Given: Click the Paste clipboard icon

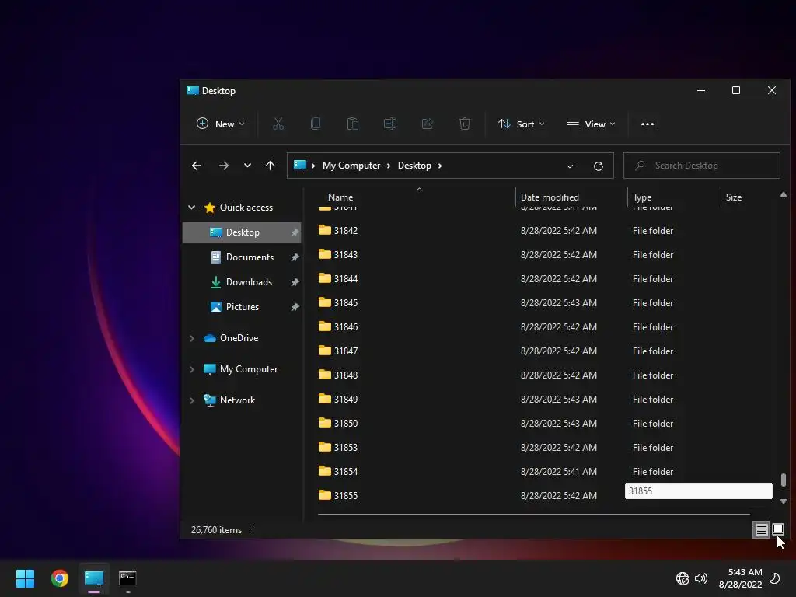Looking at the screenshot, I should [x=353, y=124].
